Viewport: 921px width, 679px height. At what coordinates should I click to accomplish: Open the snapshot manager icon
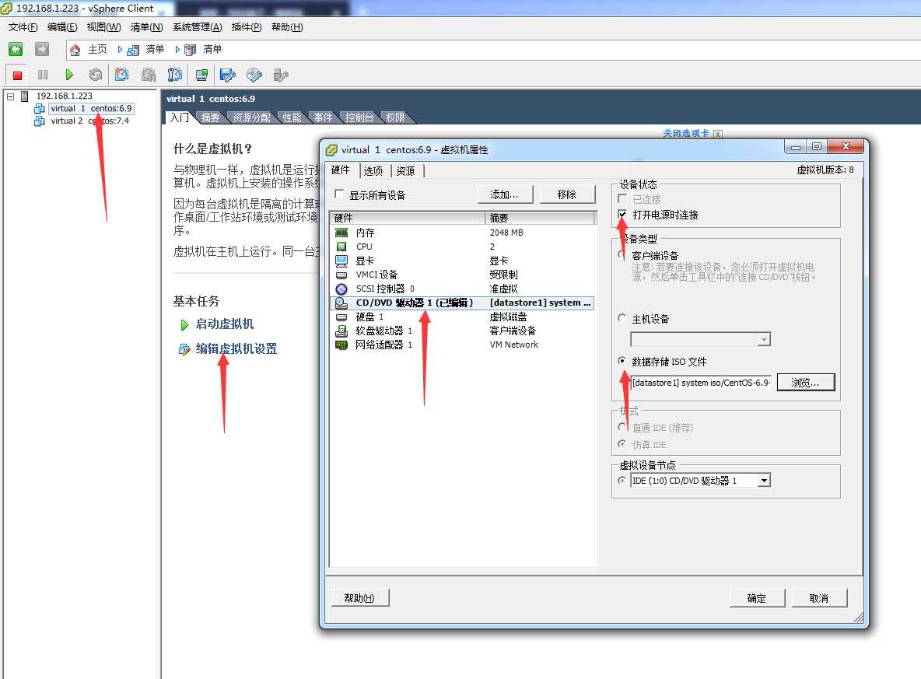[174, 75]
